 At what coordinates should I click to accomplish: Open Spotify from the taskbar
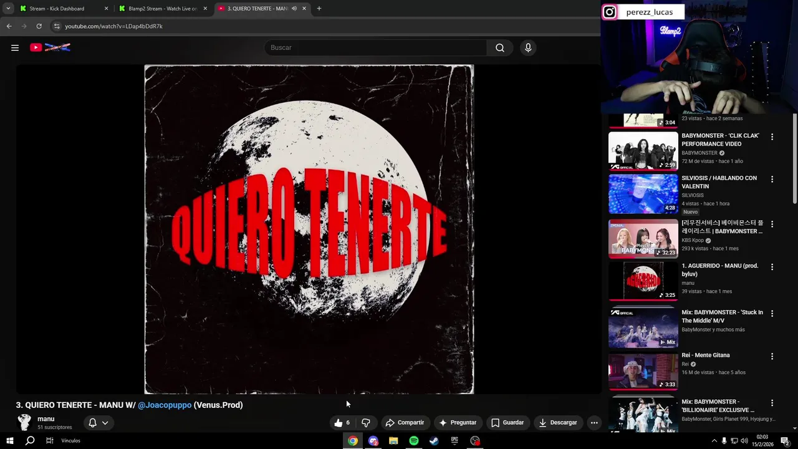(414, 441)
